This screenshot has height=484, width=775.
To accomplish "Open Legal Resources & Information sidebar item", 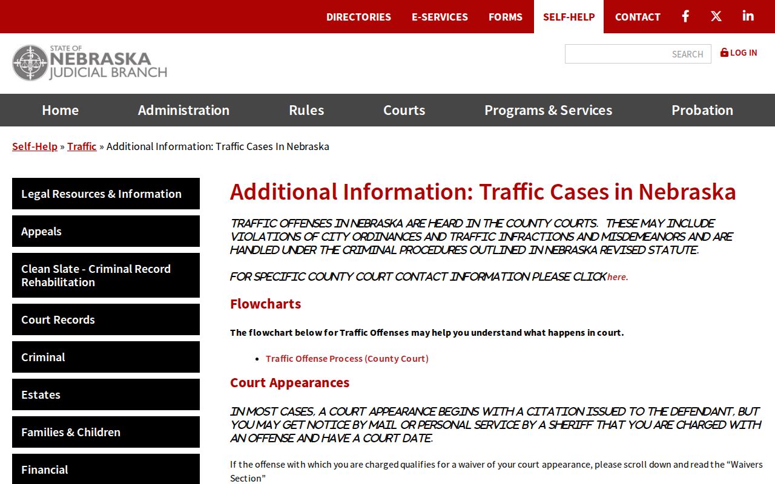I will click(106, 194).
